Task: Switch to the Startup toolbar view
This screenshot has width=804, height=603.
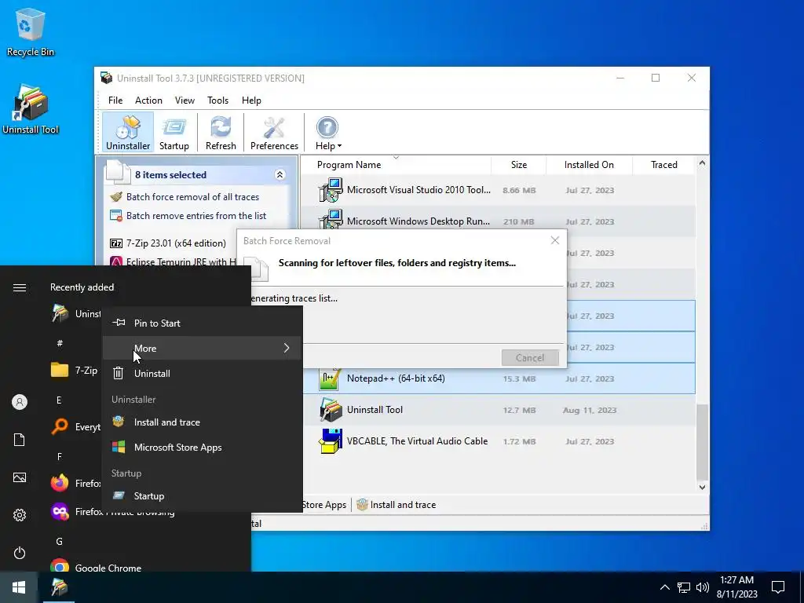Action: (174, 133)
